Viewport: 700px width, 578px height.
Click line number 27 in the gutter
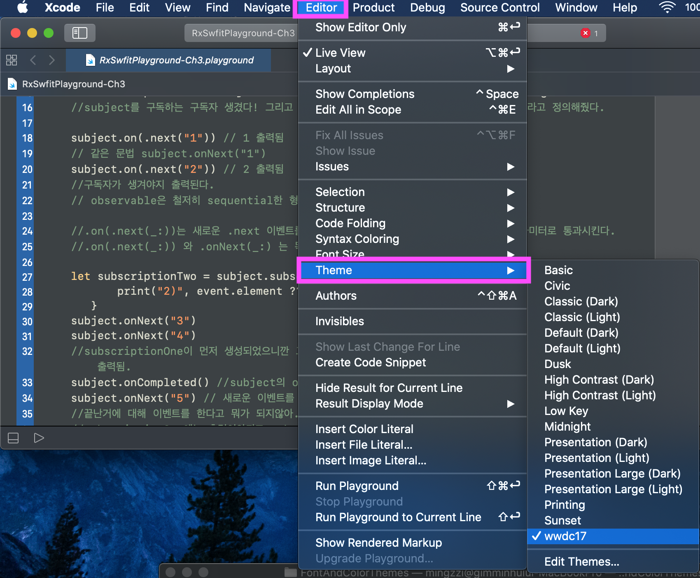27,277
